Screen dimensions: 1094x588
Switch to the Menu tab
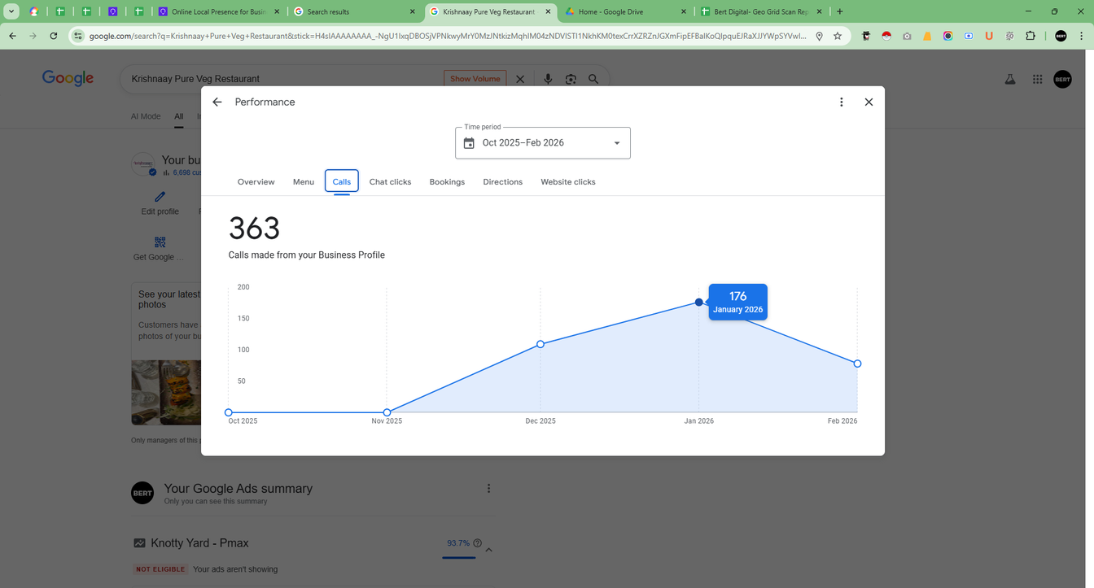[x=304, y=182]
